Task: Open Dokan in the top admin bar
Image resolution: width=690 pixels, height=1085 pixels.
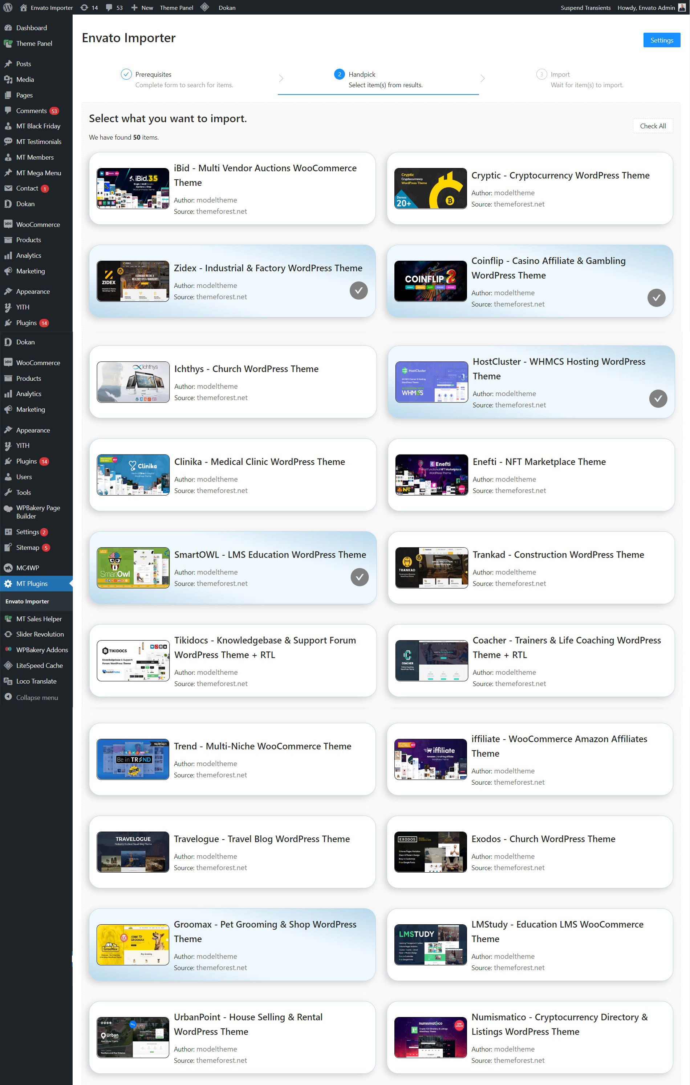Action: coord(227,8)
